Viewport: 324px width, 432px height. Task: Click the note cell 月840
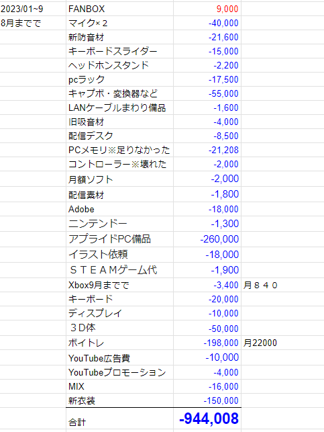(282, 285)
